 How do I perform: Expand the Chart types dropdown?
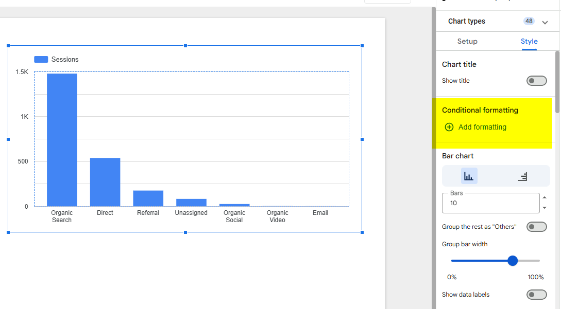(x=545, y=22)
